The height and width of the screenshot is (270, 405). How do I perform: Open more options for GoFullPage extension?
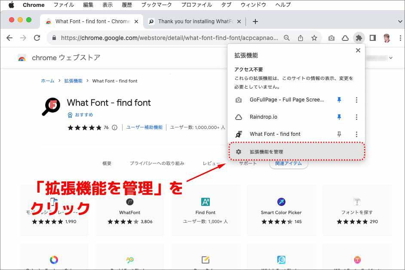(x=356, y=100)
